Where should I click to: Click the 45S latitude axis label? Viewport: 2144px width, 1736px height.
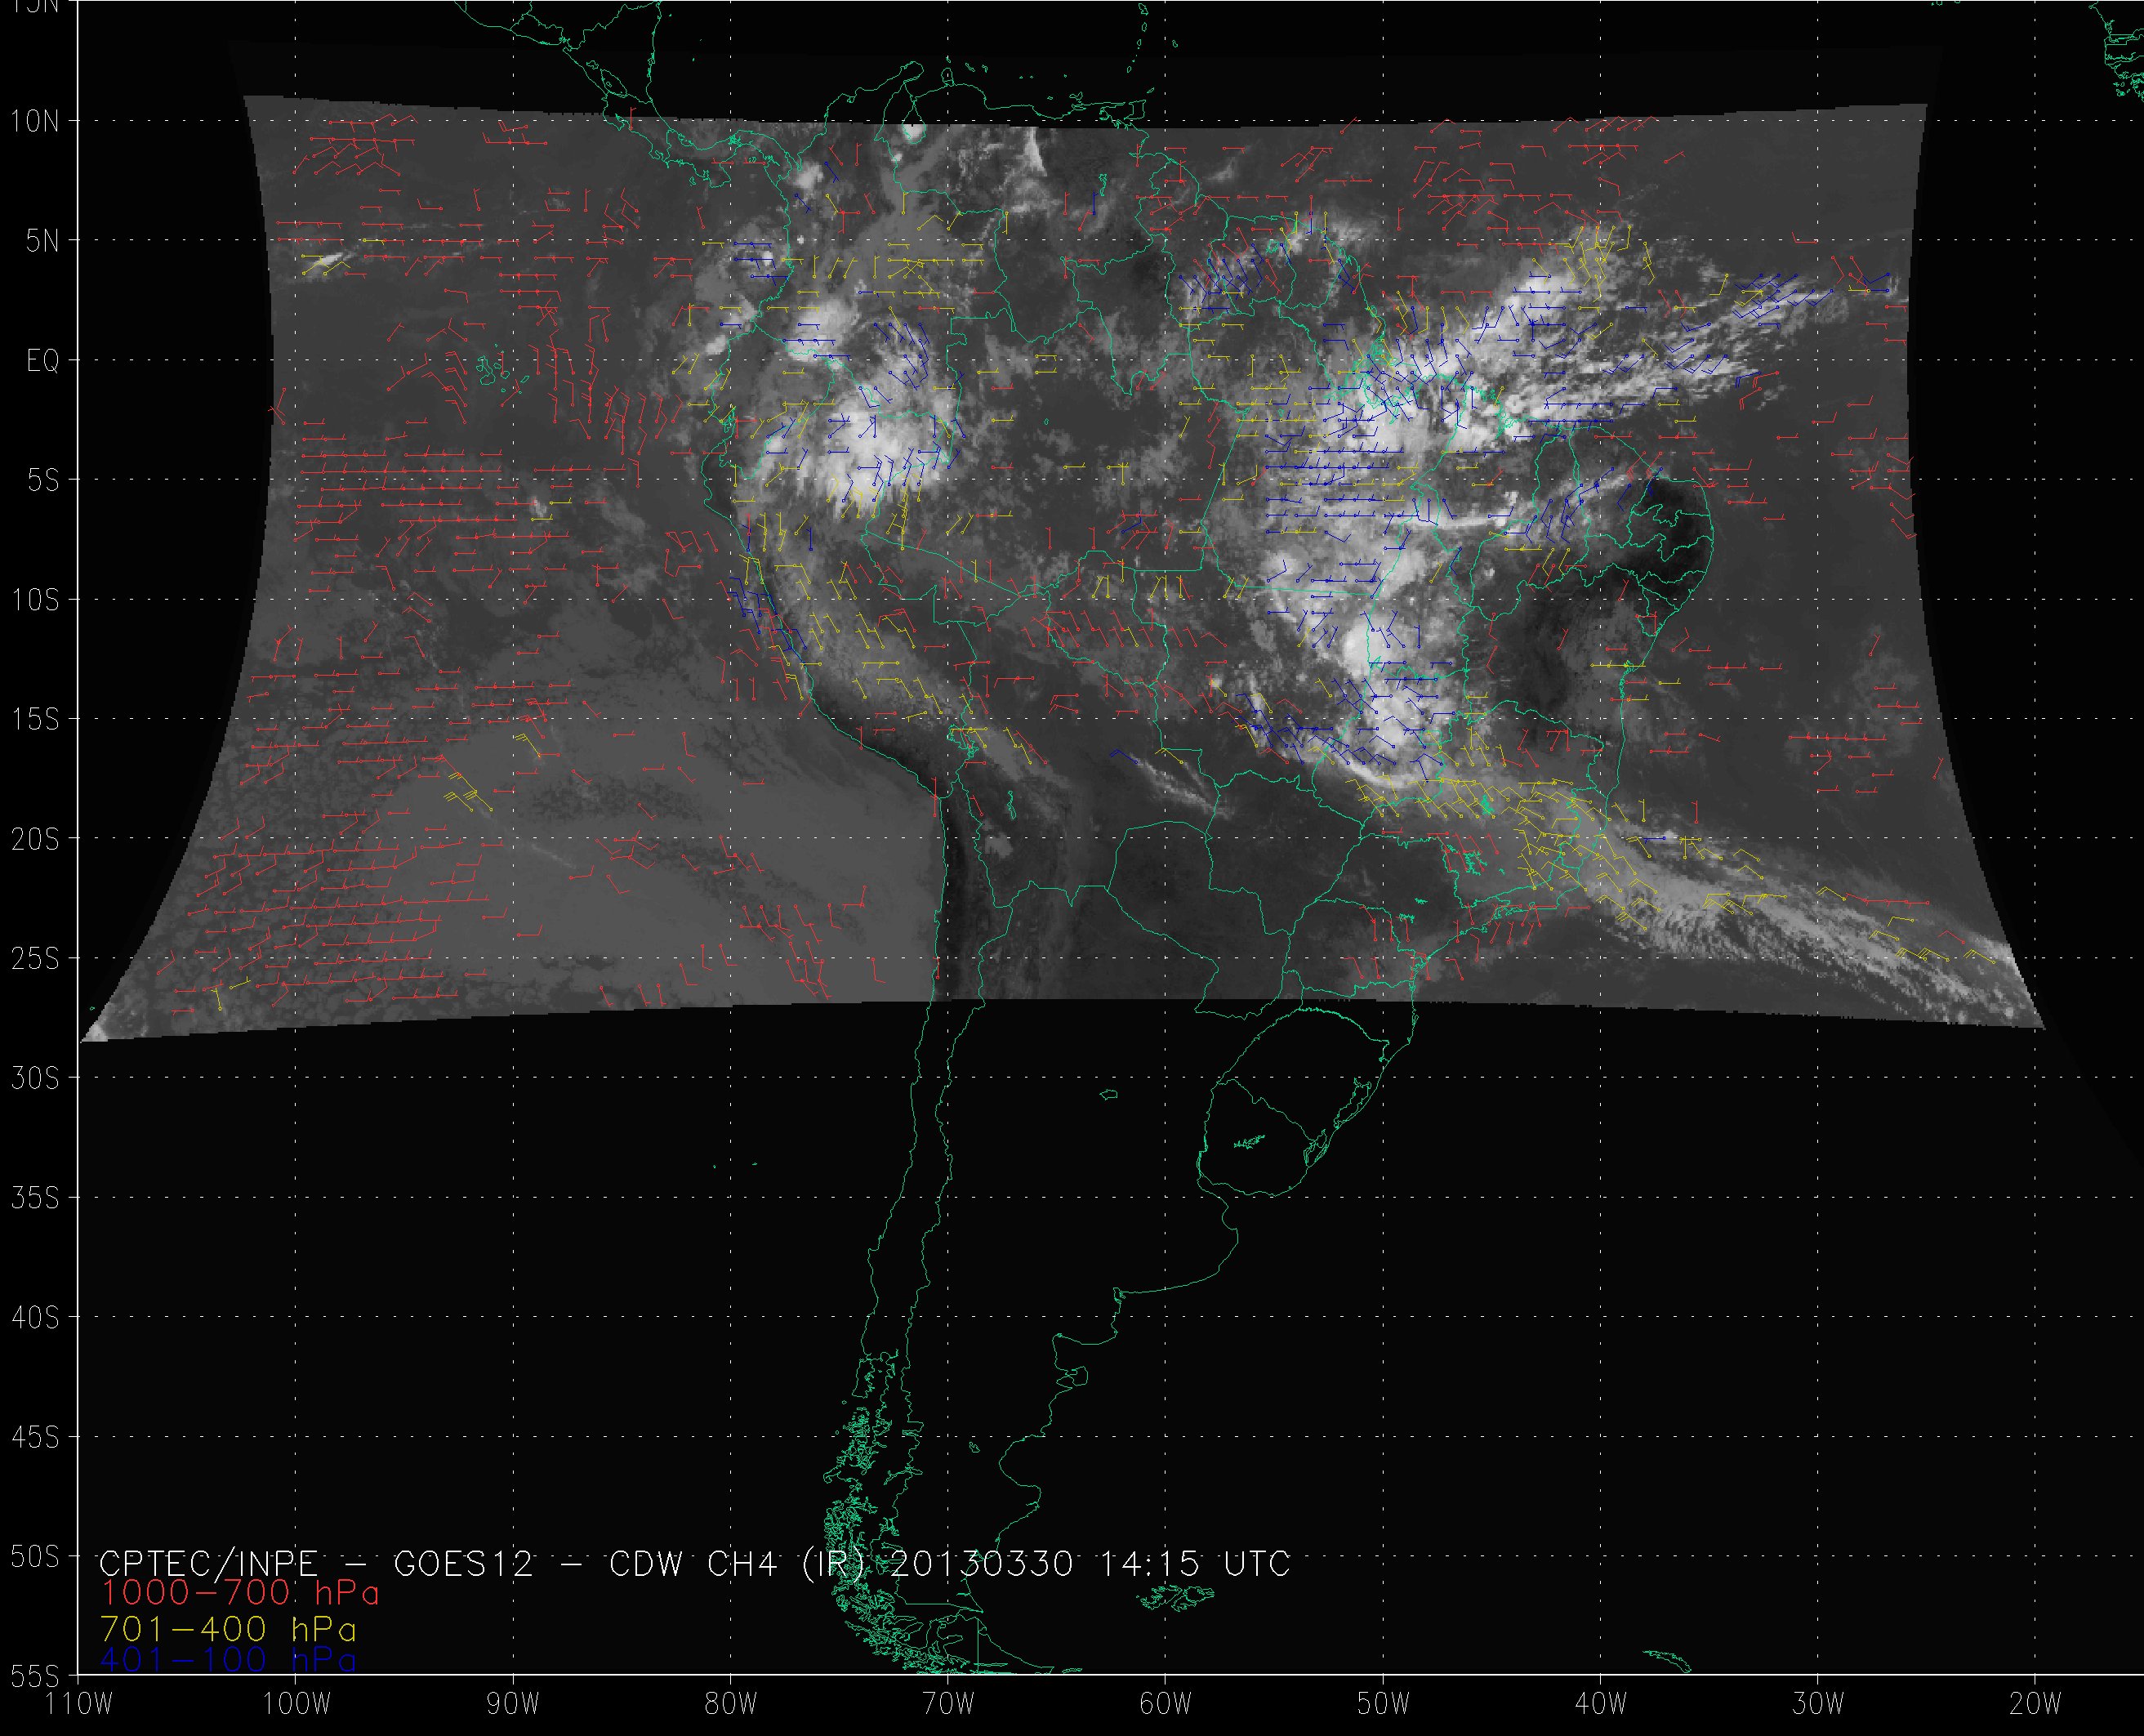point(35,1437)
